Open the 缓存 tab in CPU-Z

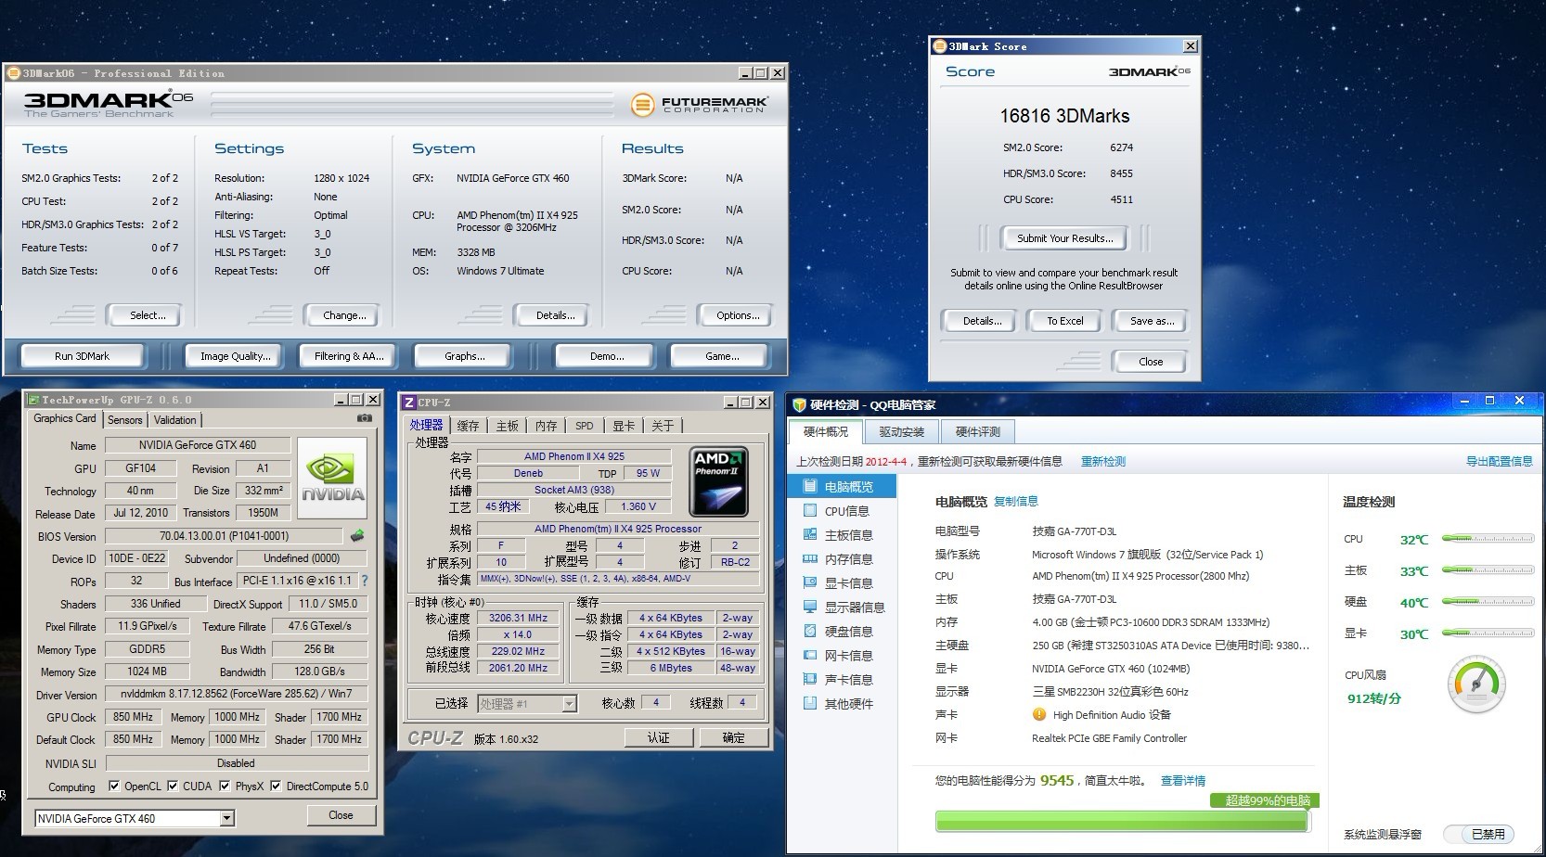coord(469,426)
